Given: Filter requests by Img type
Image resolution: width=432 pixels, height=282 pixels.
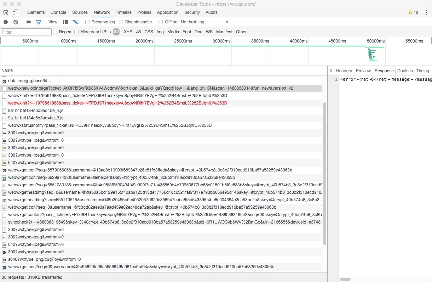Looking at the screenshot, I should pos(160,32).
